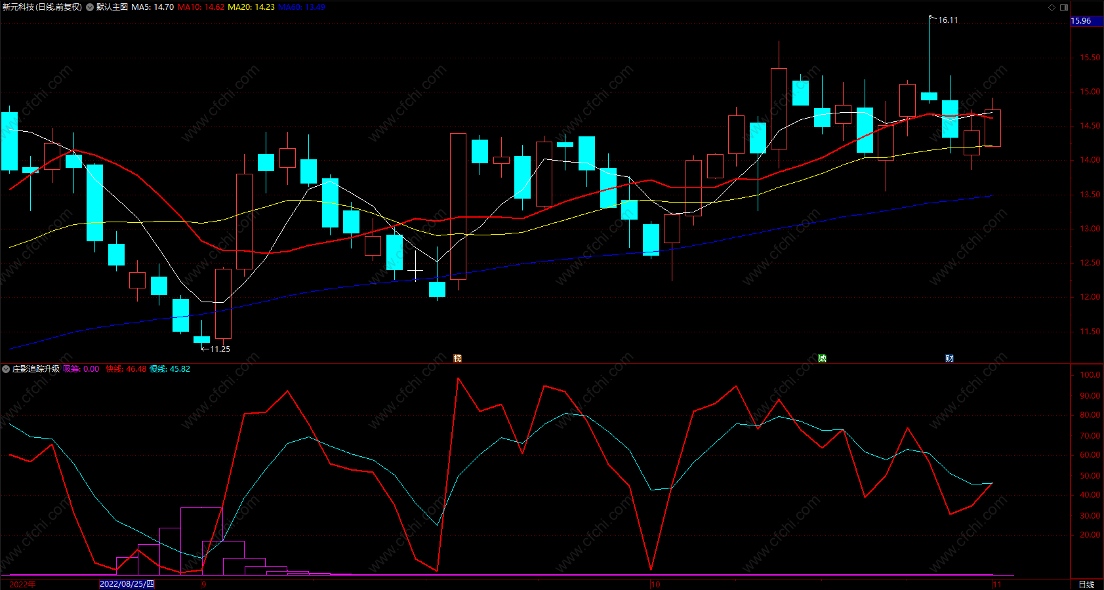Click the 11.50 price axis label
Screen dimensions: 1104x590
pos(1090,332)
